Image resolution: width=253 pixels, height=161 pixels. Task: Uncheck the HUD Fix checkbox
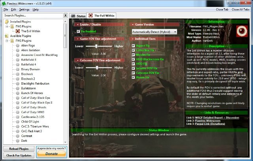(133, 64)
